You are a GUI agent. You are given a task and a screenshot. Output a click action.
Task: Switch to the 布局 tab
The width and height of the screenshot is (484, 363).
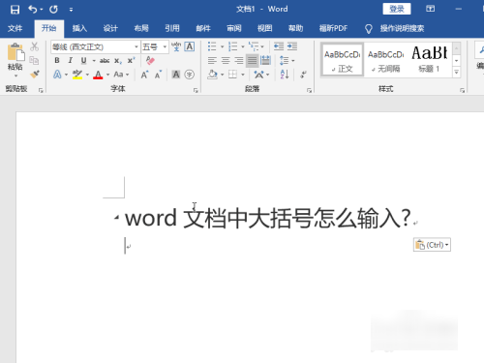[x=141, y=28]
